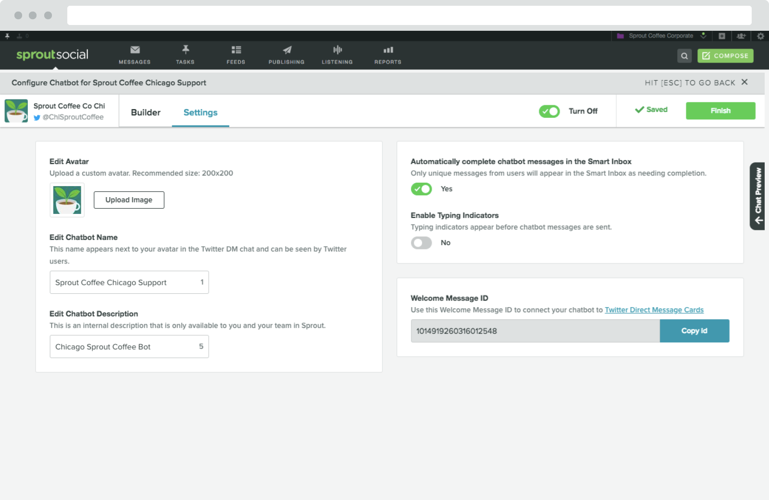Click the pin icon in top-left bar

[x=7, y=36]
